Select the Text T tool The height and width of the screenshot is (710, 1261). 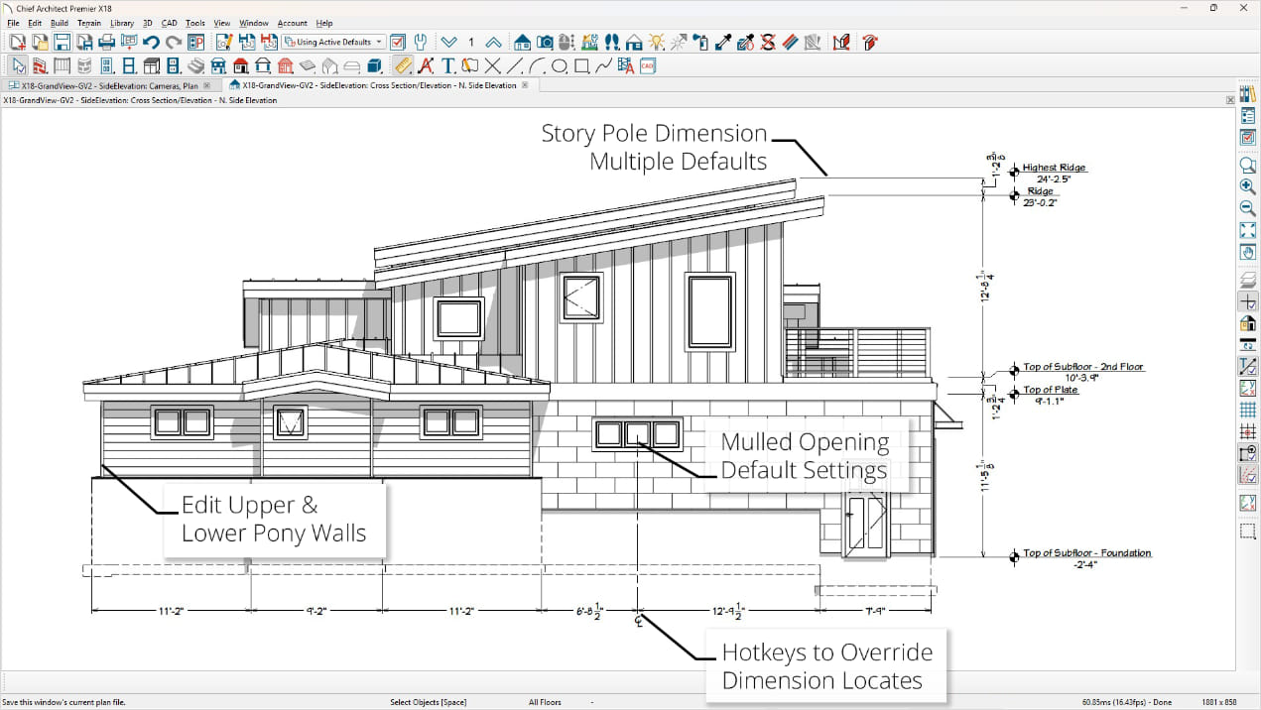click(x=447, y=66)
